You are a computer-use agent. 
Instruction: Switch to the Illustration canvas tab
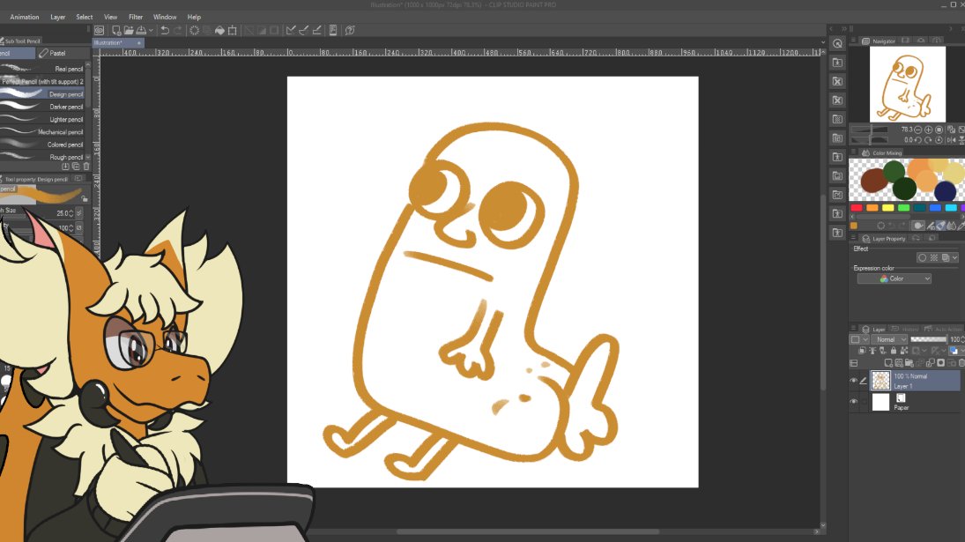(117, 43)
